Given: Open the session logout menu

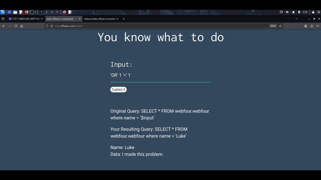Looking at the screenshot, I should click(x=319, y=12).
